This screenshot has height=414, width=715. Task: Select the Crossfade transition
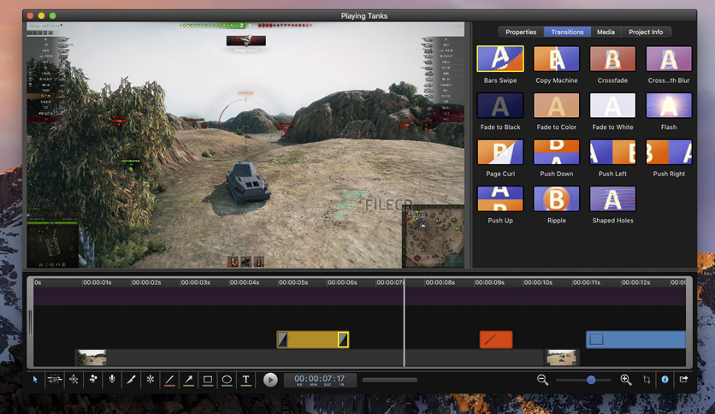612,59
